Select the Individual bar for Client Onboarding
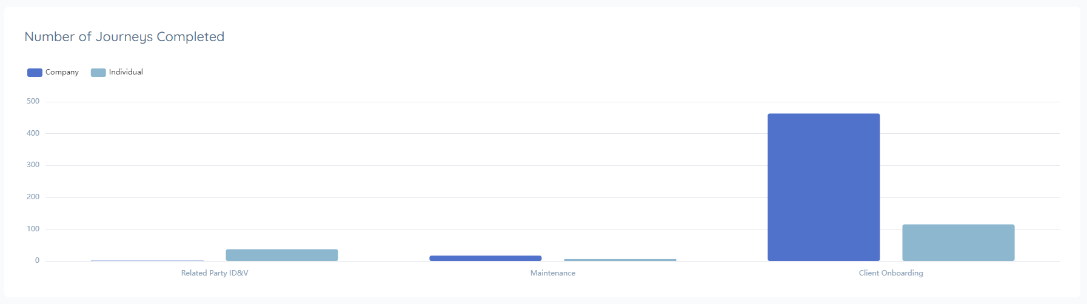 point(958,243)
